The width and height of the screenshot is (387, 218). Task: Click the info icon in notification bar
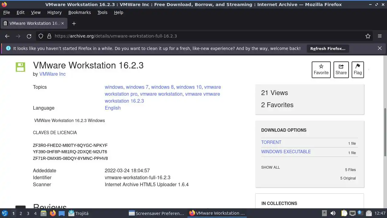[x=8, y=48]
